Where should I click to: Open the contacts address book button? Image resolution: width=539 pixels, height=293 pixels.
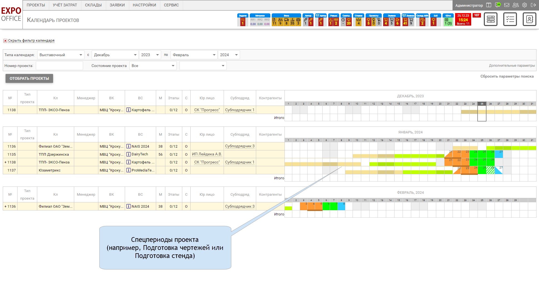point(529,19)
